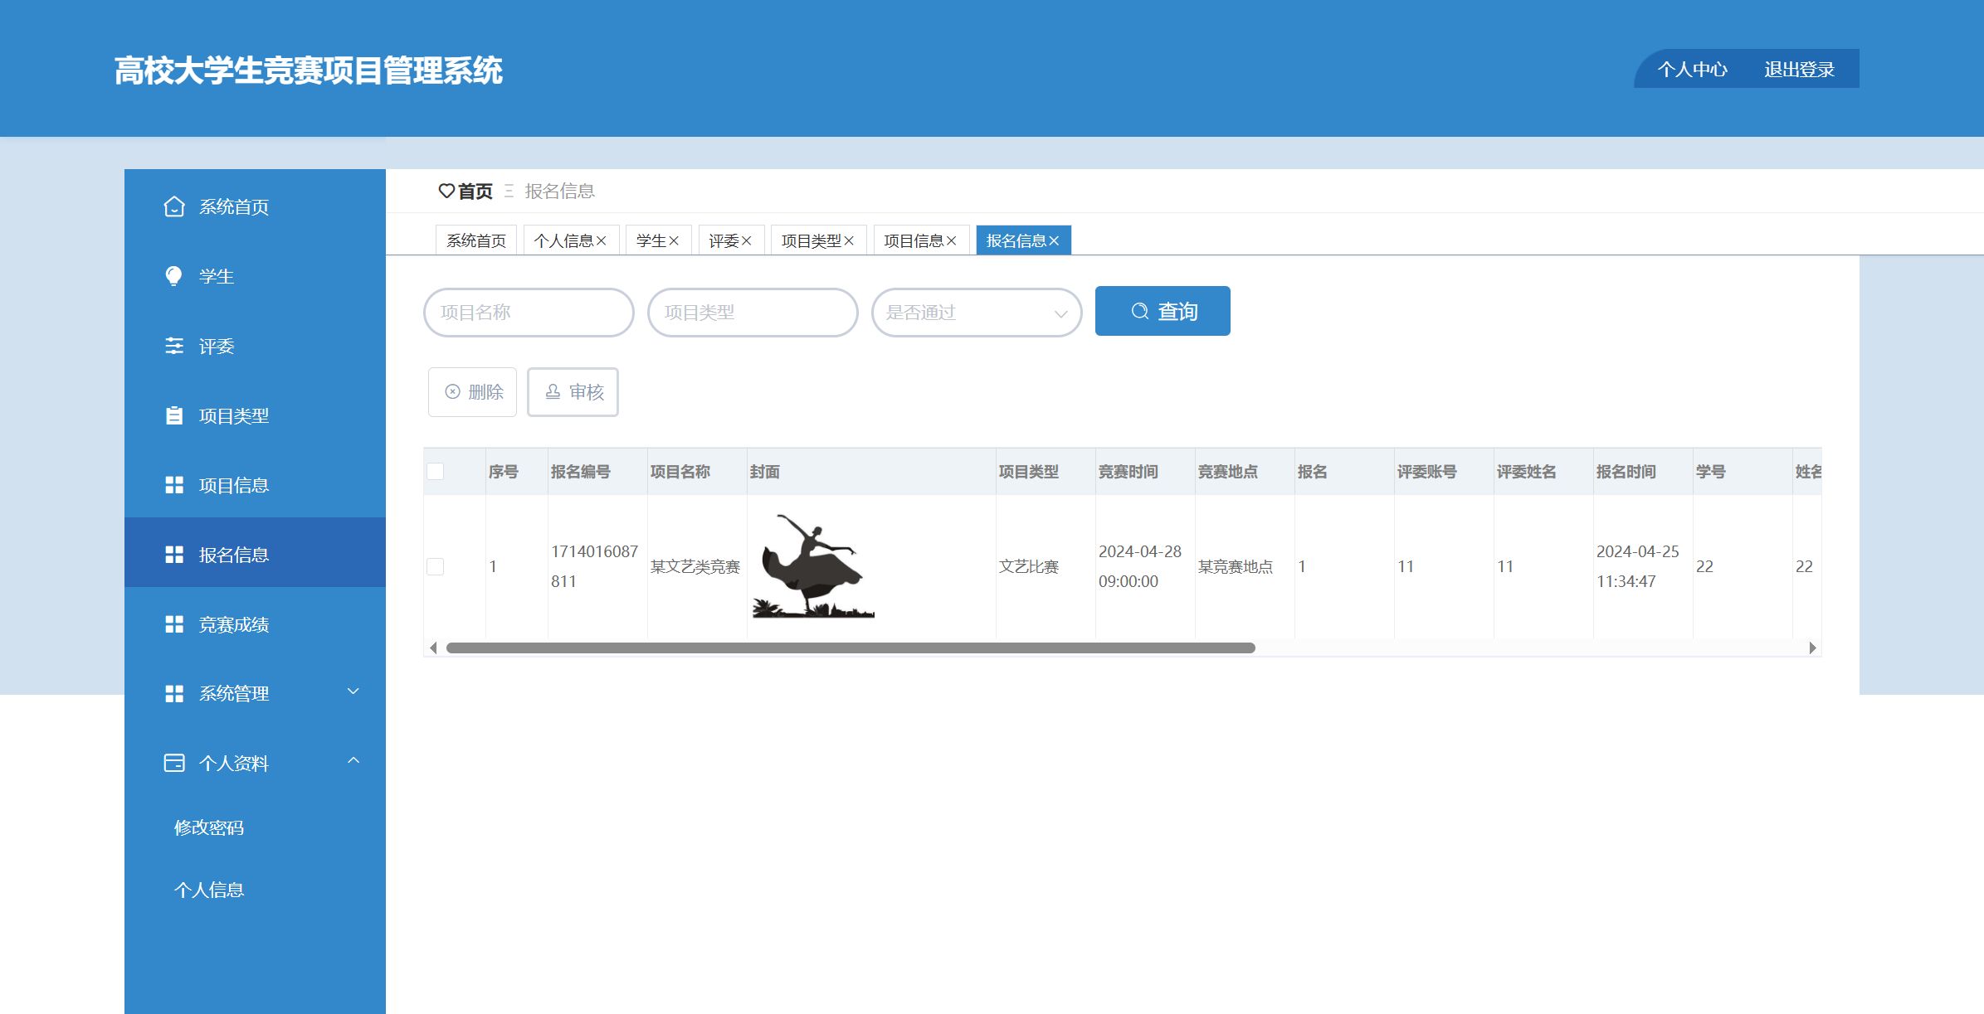
Task: Check the checkbox for row 1
Action: click(x=435, y=566)
